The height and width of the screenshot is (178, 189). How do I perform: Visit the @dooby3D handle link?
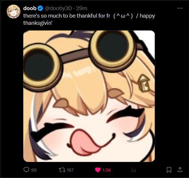(58, 8)
